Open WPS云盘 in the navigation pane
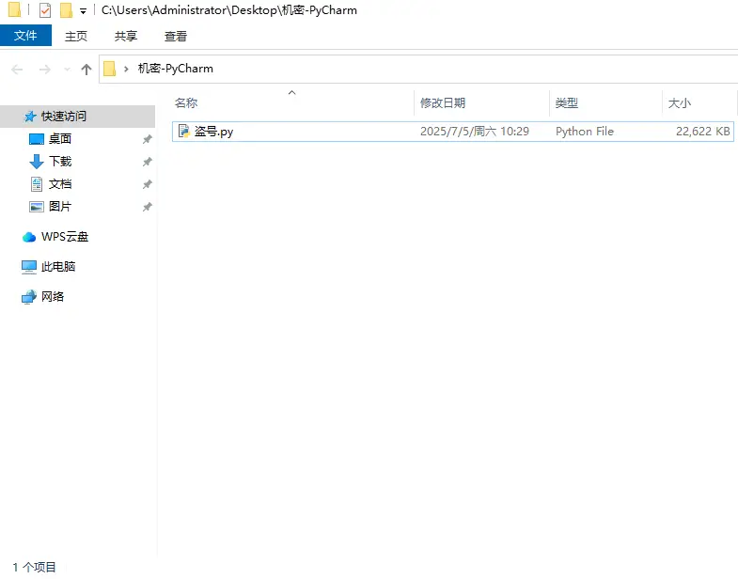This screenshot has width=738, height=579. pos(65,237)
